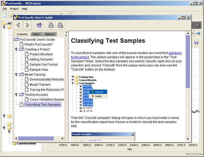Click the M/z axis label
This screenshot has height=157, width=204.
pyautogui.click(x=130, y=149)
